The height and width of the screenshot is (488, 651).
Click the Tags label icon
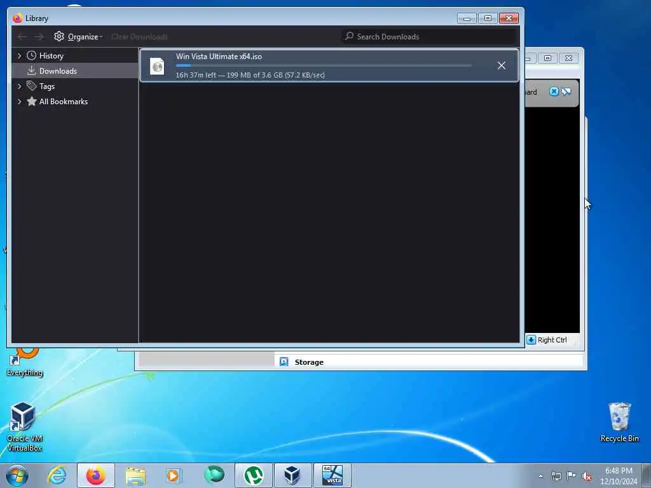tap(32, 86)
